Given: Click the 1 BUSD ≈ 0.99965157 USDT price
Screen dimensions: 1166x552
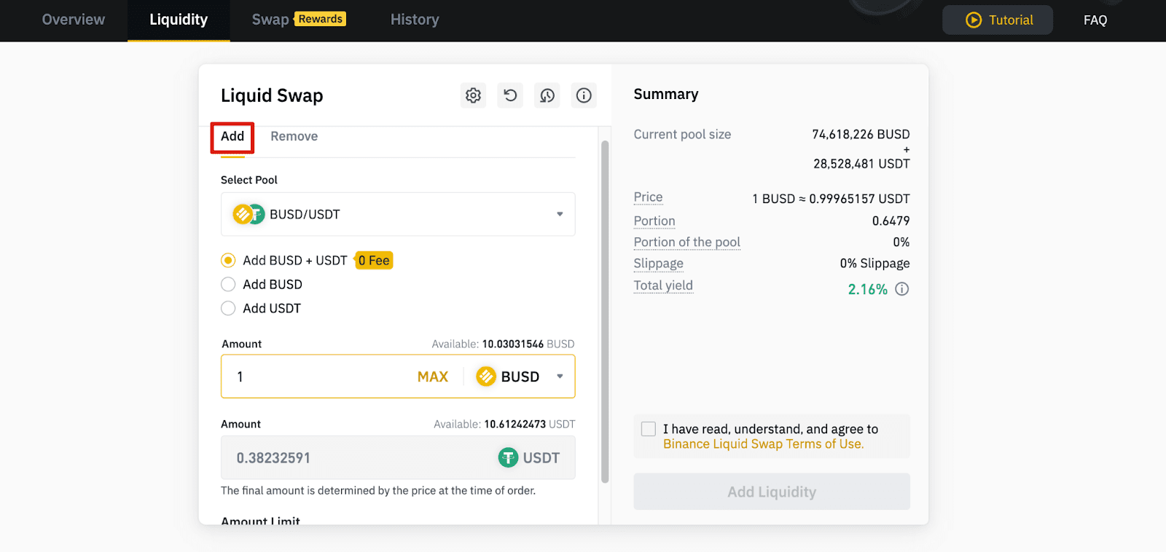Looking at the screenshot, I should pyautogui.click(x=831, y=199).
